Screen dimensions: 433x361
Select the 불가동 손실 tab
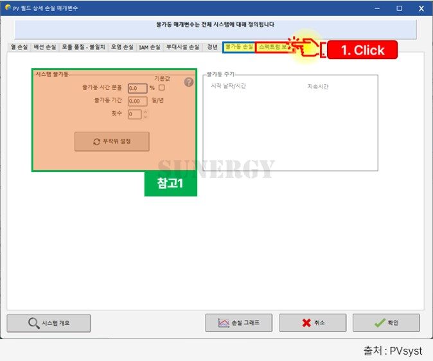point(239,48)
